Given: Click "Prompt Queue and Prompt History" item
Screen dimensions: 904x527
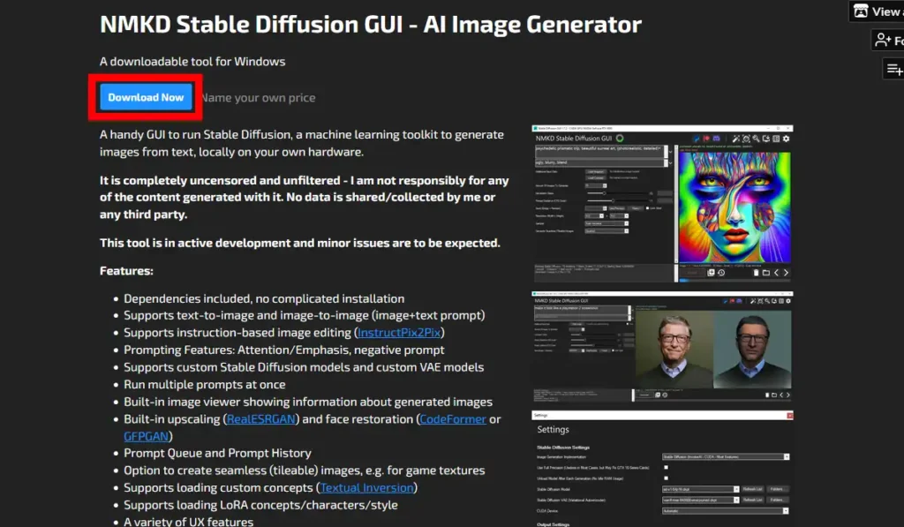Looking at the screenshot, I should click(x=217, y=453).
